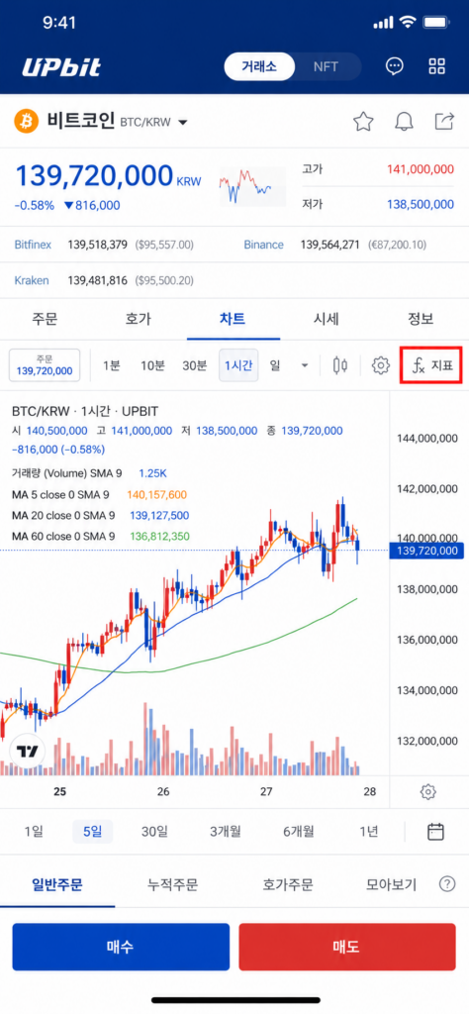Open the chat speech bubble icon
This screenshot has width=469, height=1014.
[x=394, y=66]
